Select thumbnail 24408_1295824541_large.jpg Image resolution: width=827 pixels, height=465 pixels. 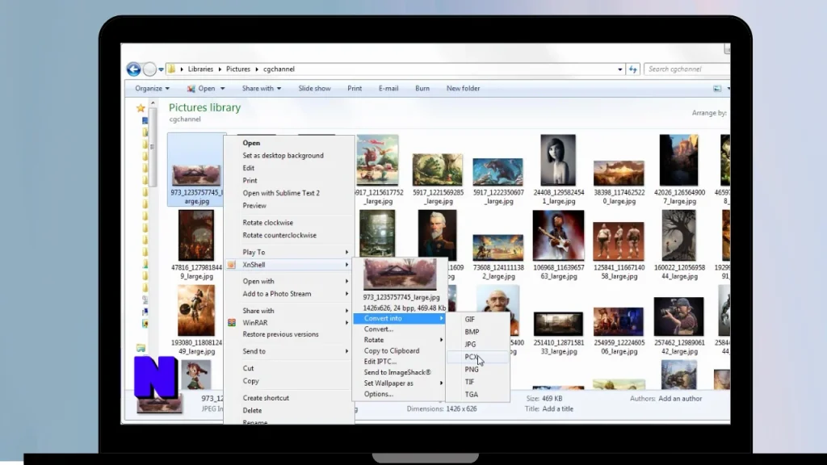tap(559, 170)
